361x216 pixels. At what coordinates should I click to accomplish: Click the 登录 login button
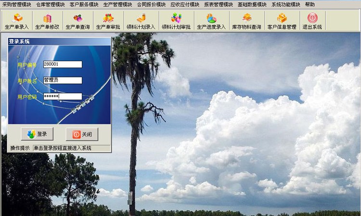tap(37, 134)
